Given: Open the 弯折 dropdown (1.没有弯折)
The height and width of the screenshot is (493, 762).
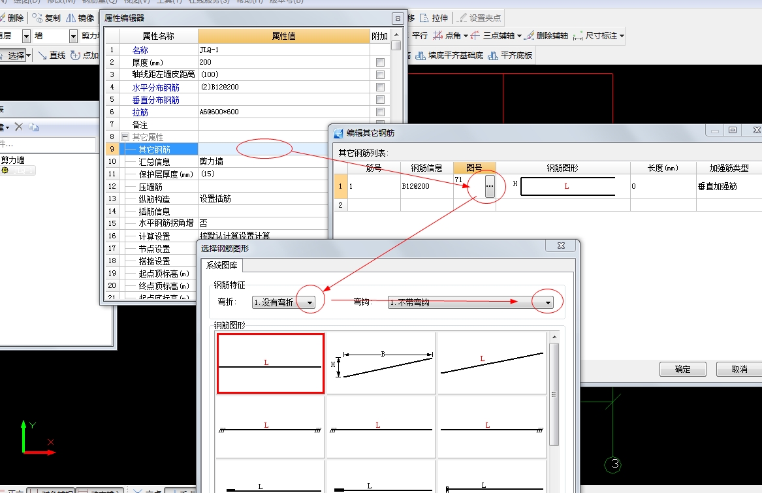Looking at the screenshot, I should tap(310, 302).
